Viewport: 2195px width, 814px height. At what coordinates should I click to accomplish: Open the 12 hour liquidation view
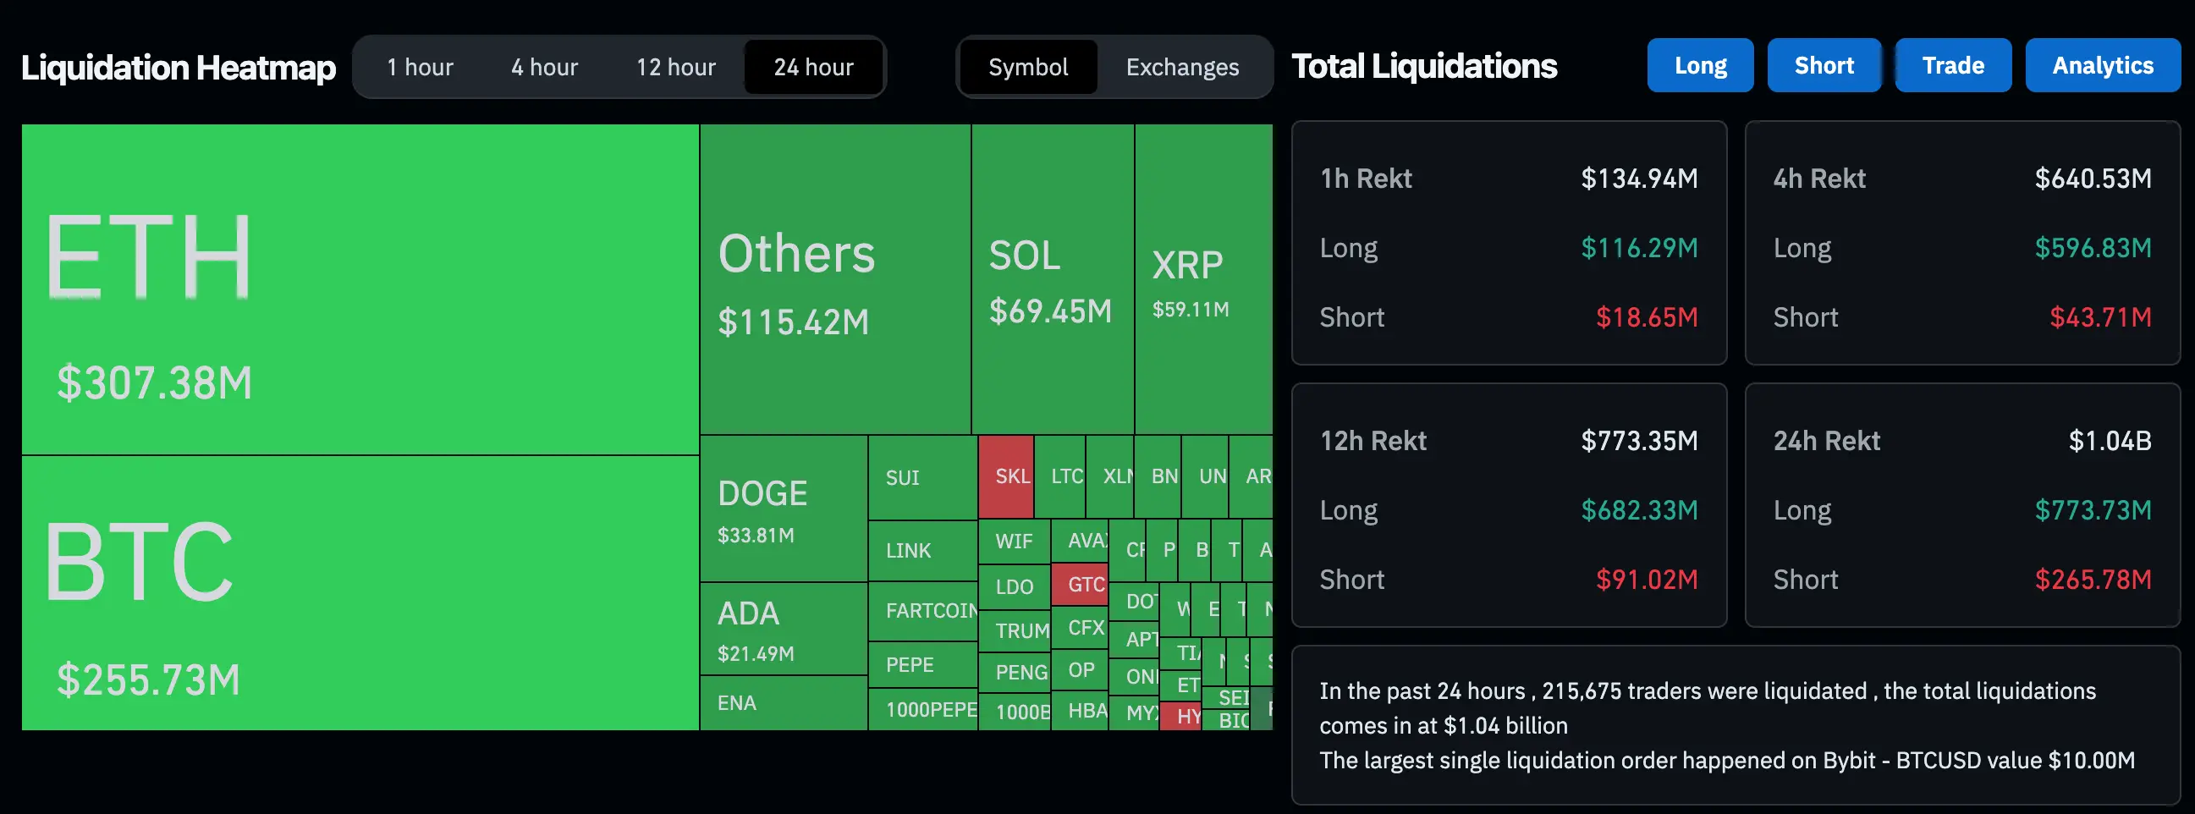click(675, 67)
